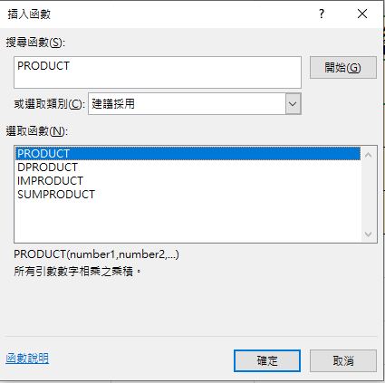This screenshot has width=385, height=383.
Task: Open the 建議採用 category combo box
Action: point(195,104)
